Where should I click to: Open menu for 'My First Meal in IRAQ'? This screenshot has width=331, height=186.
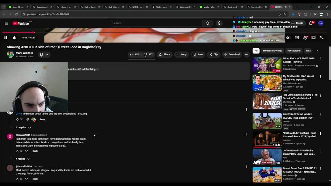(x=320, y=77)
